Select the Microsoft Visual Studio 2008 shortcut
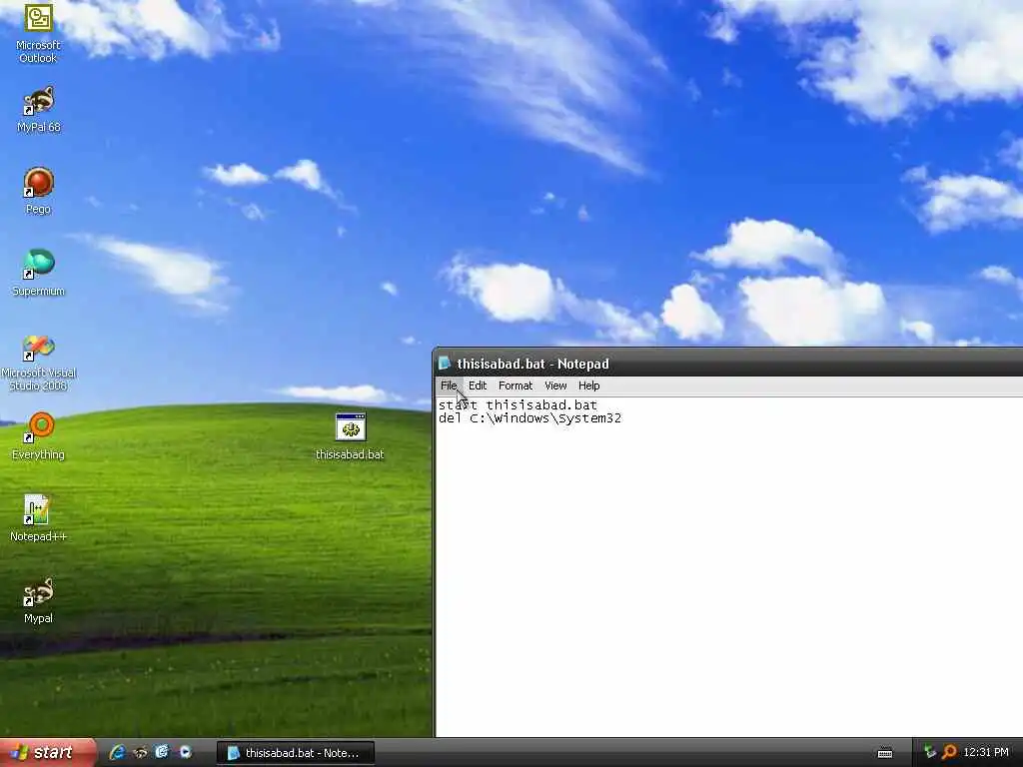 (39, 363)
